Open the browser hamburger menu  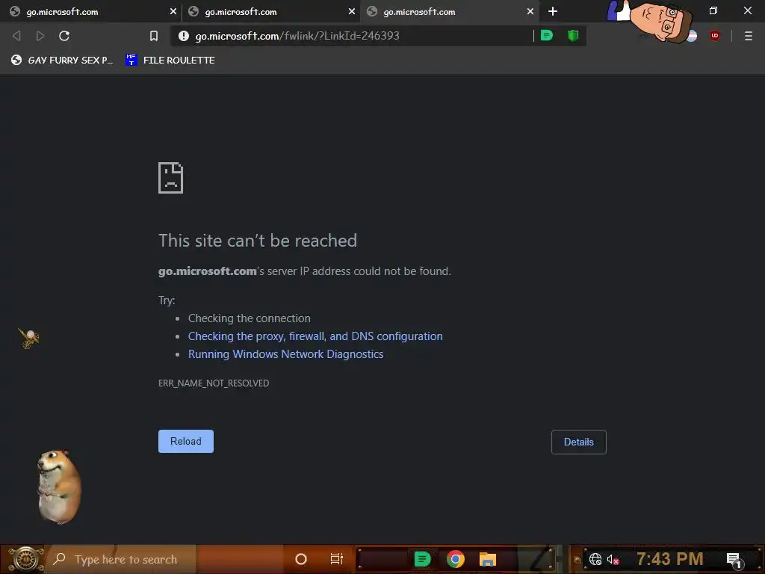click(x=749, y=36)
